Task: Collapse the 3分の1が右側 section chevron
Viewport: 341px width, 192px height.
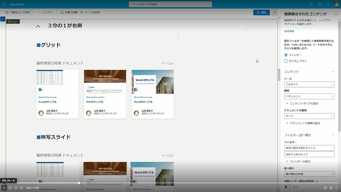Action: point(38,26)
